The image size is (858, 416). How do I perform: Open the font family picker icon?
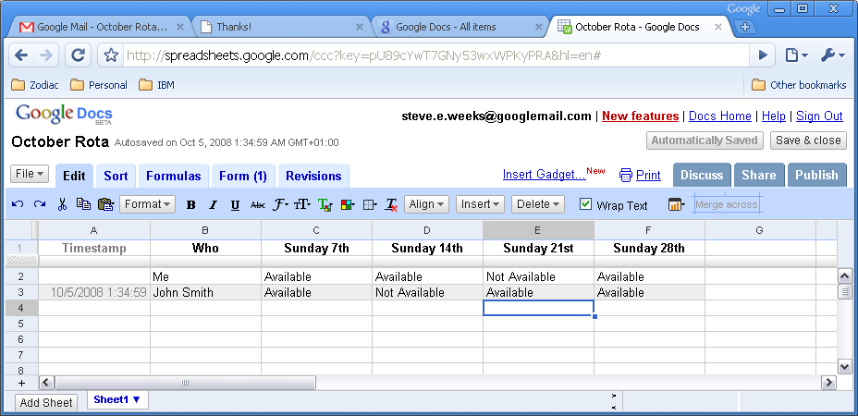[x=281, y=204]
